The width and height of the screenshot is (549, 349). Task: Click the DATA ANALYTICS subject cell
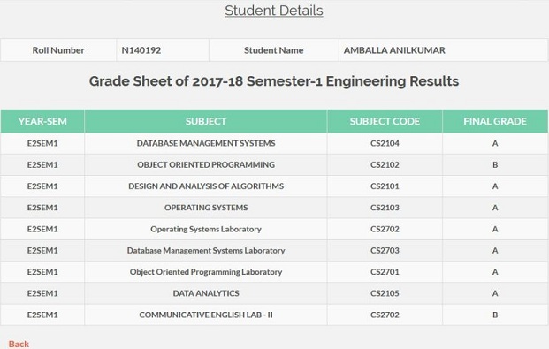point(206,293)
